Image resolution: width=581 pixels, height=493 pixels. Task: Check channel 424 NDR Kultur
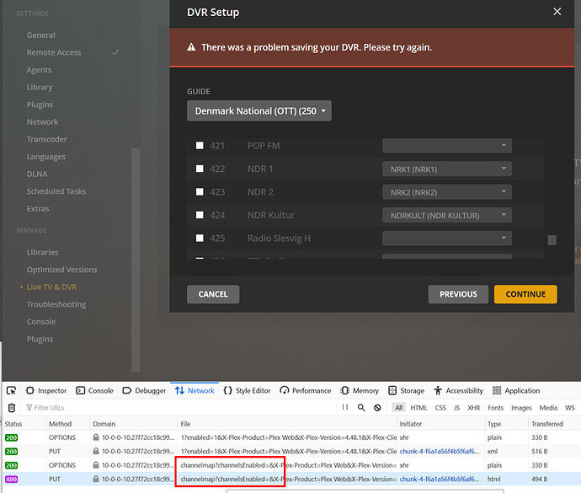pos(200,215)
